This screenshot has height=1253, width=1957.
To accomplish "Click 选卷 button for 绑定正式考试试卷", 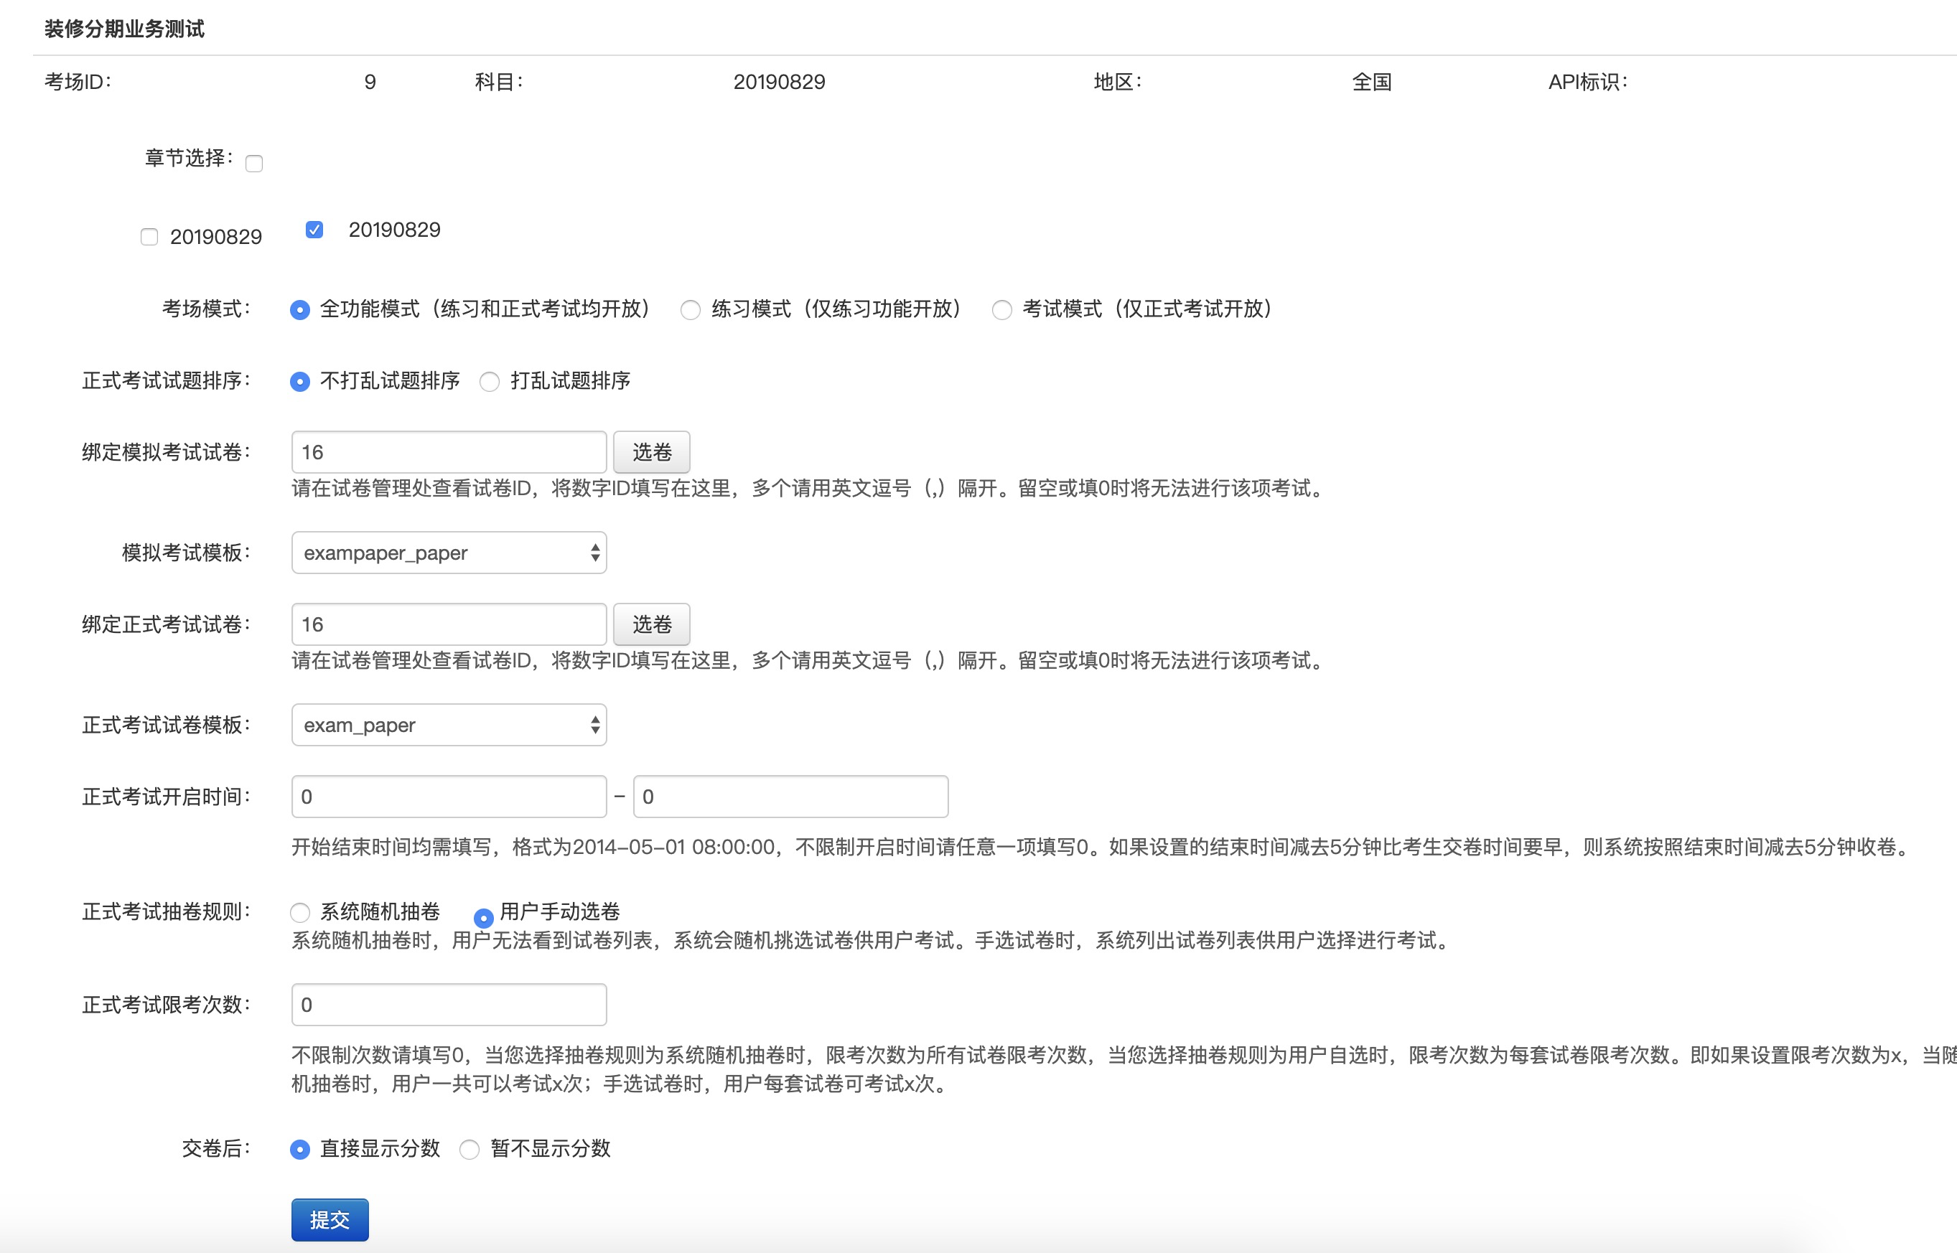I will (x=652, y=625).
